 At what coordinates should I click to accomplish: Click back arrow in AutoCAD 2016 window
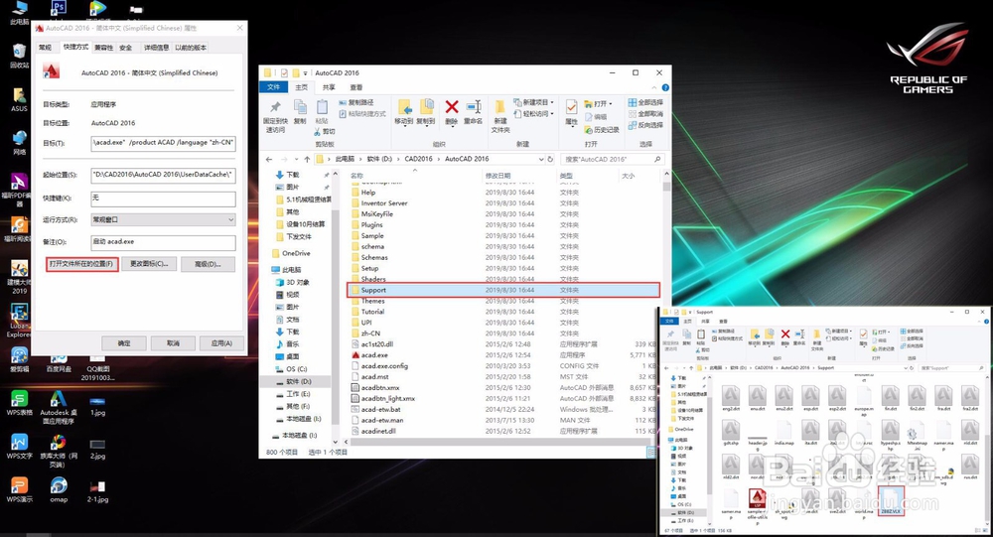269,159
